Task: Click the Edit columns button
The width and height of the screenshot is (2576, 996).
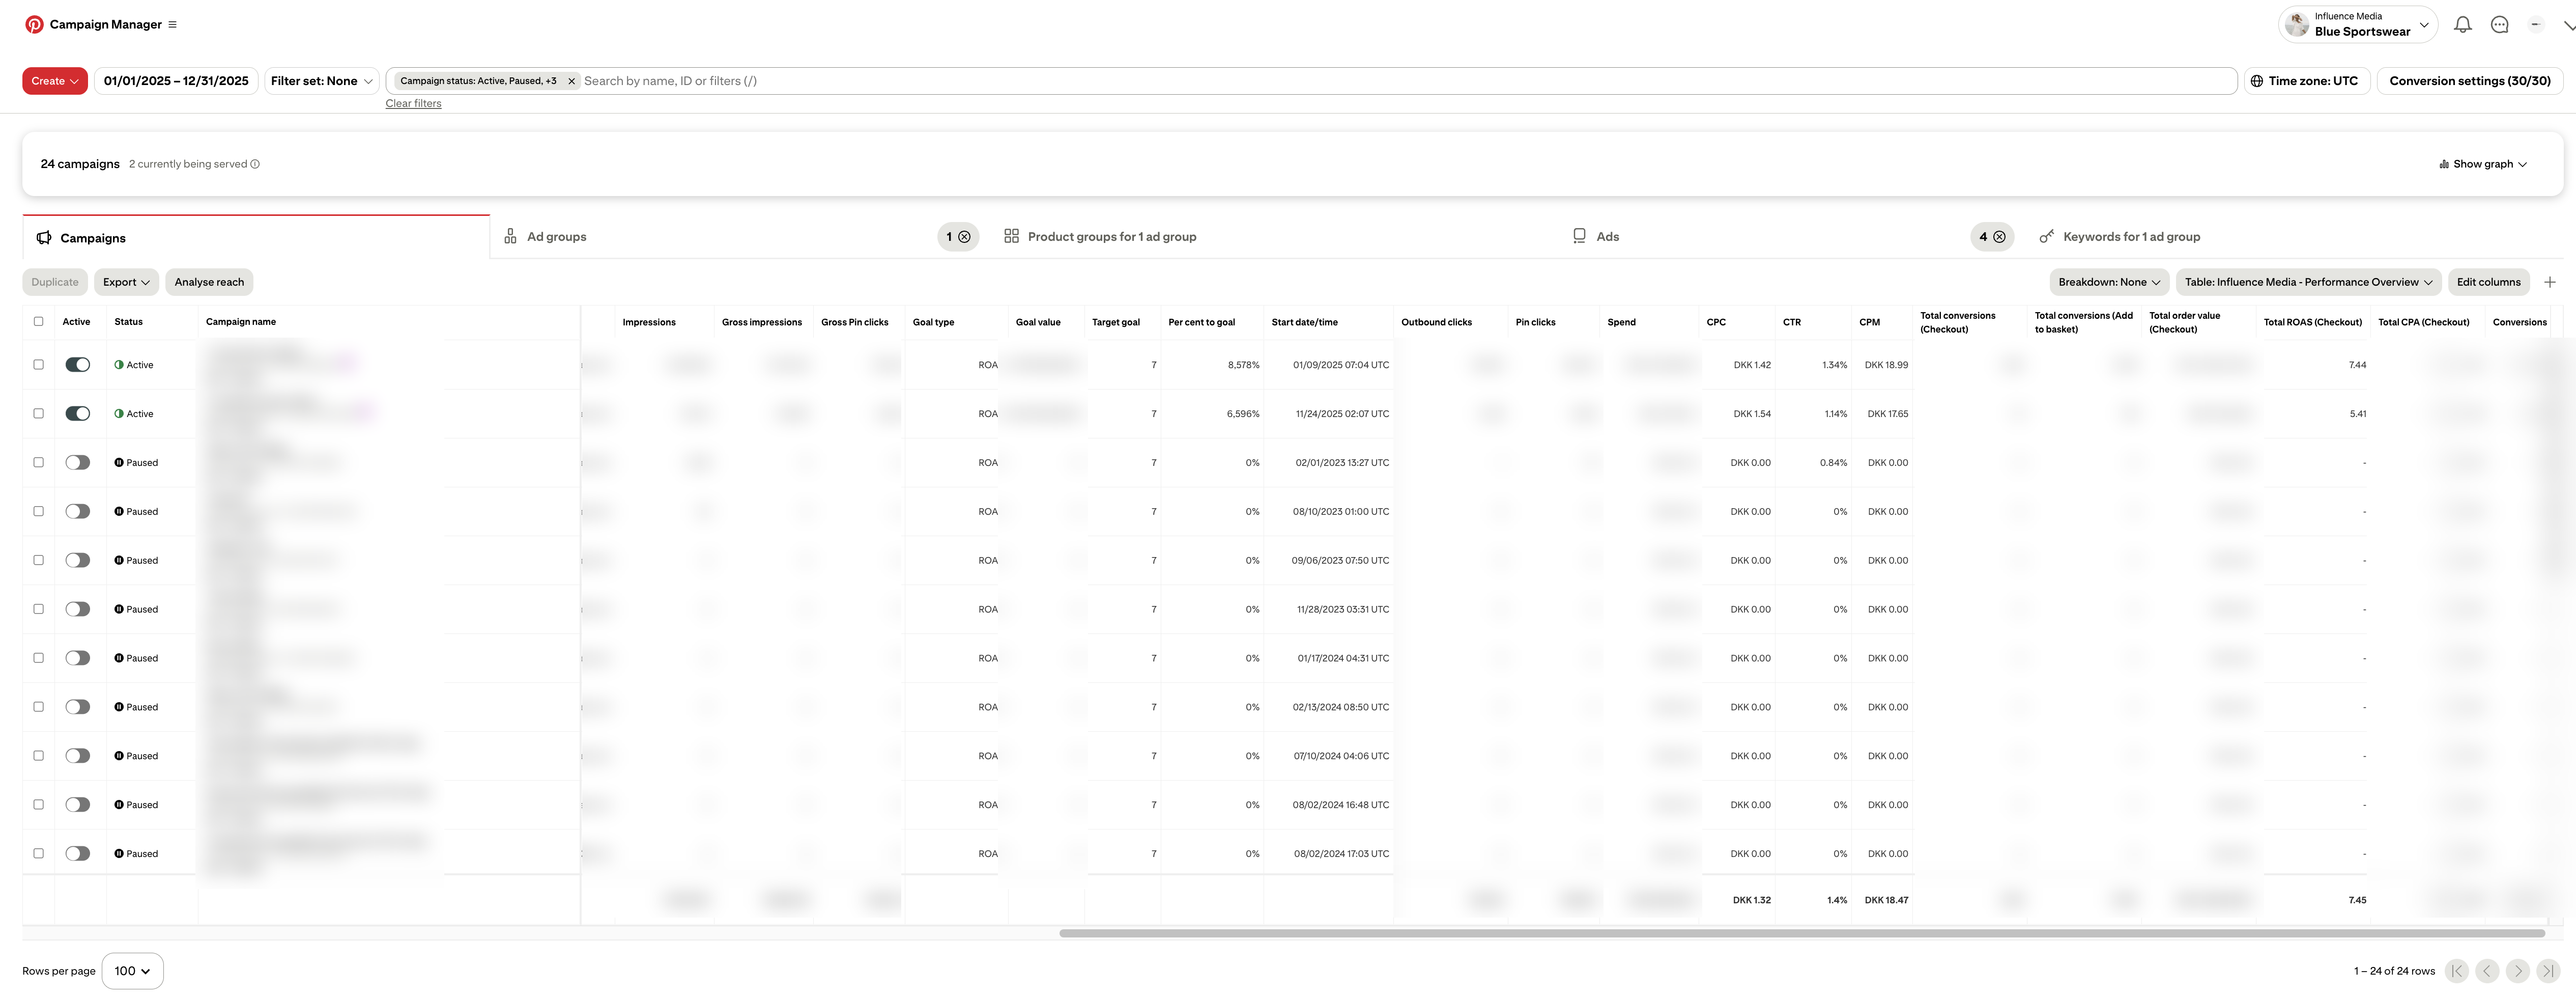Action: [x=2488, y=282]
